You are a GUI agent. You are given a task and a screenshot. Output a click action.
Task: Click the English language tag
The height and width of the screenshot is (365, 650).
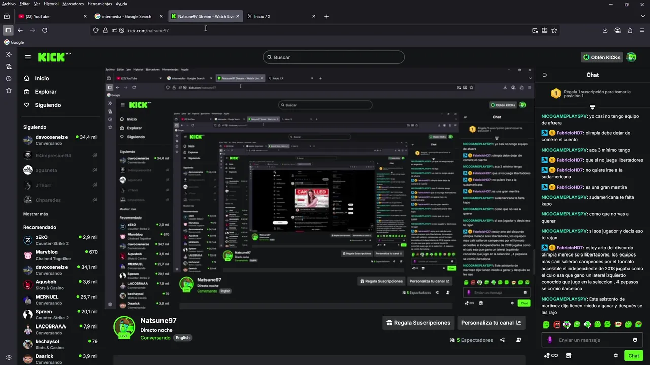182,338
